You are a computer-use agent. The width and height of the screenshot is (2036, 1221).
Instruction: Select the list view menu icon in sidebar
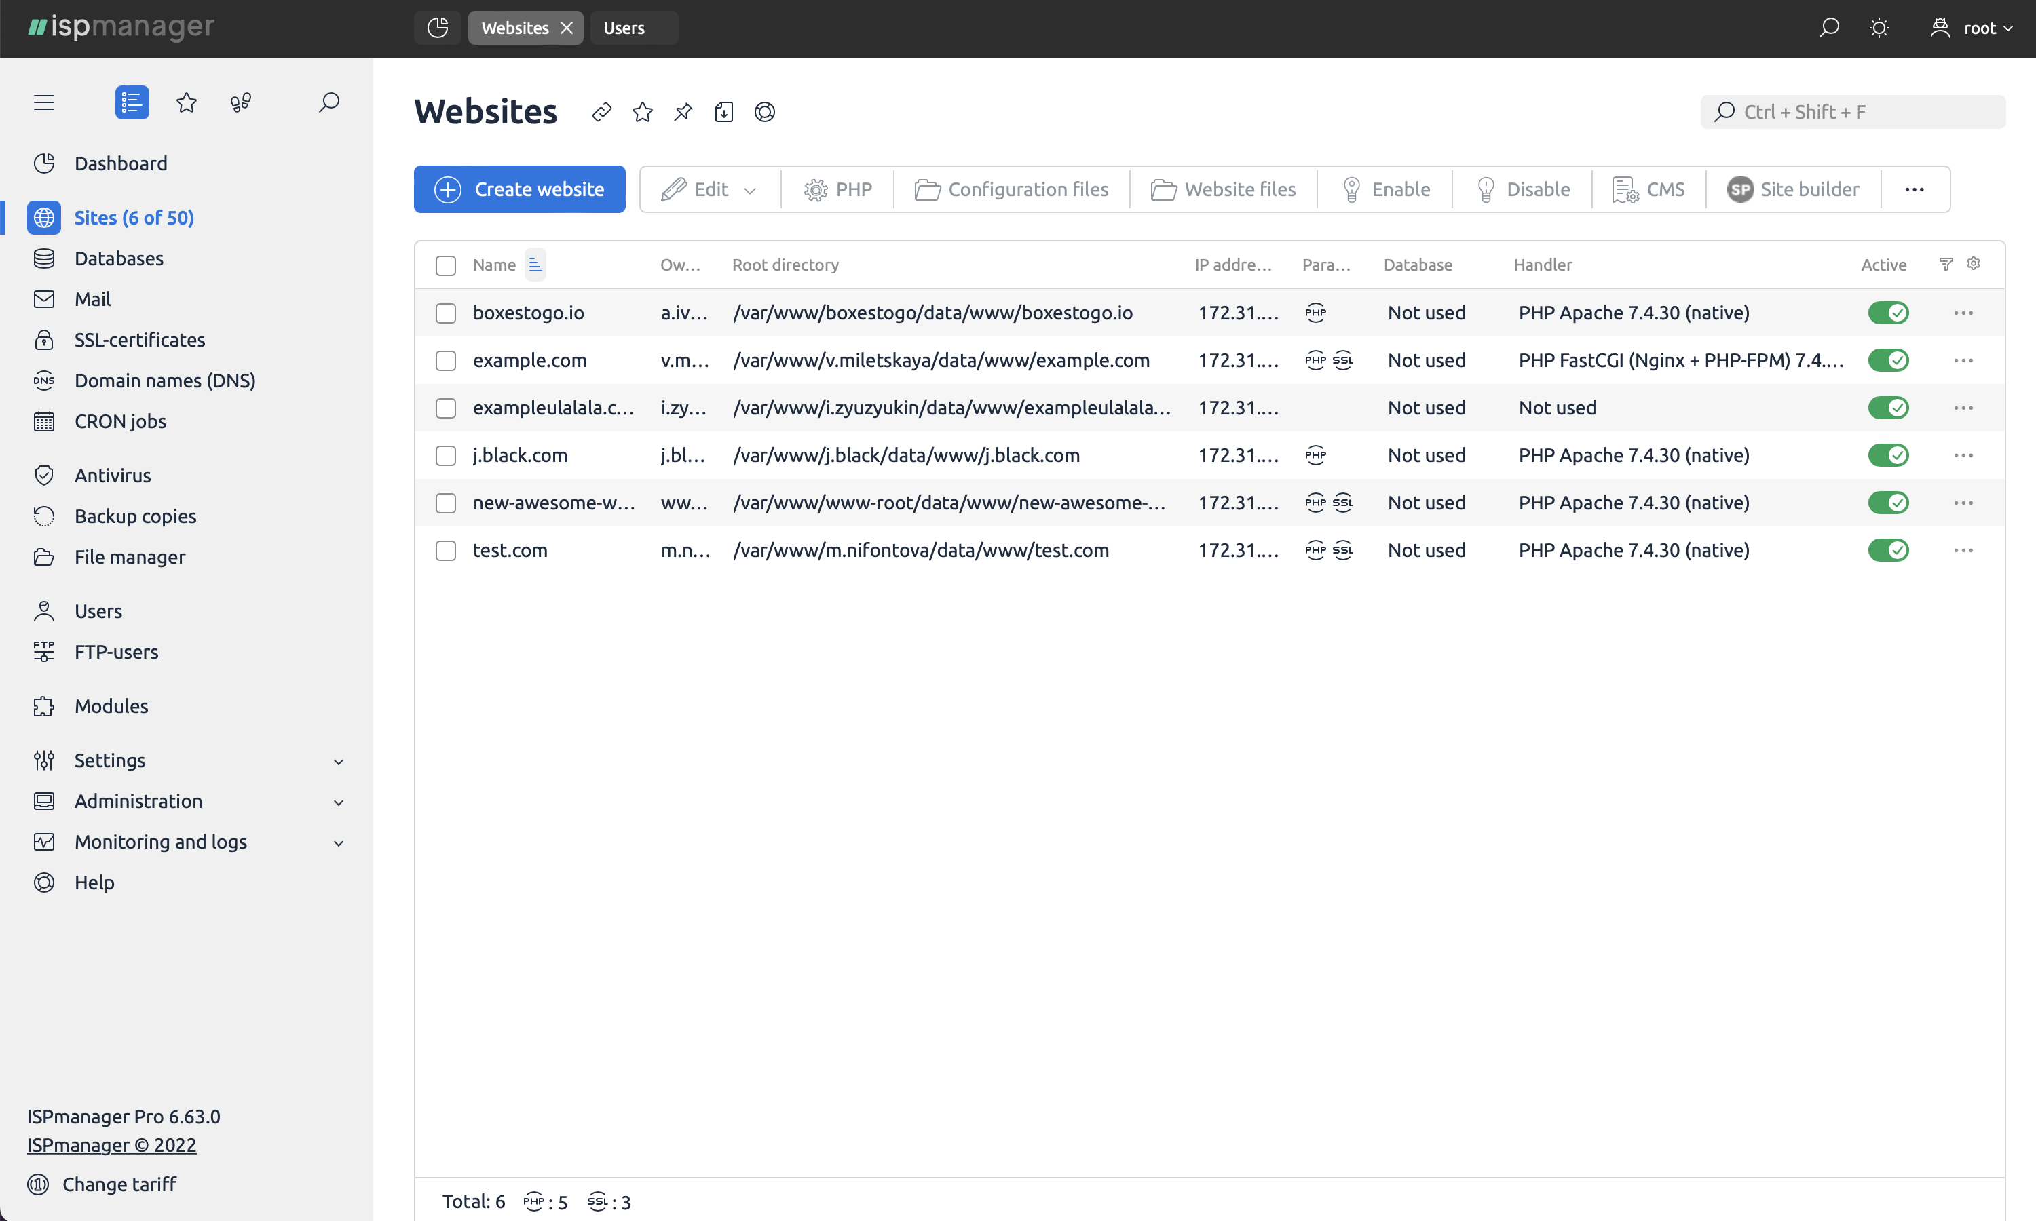132,102
